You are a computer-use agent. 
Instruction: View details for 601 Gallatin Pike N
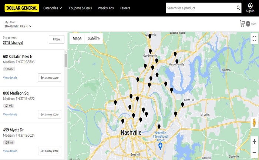[10, 77]
